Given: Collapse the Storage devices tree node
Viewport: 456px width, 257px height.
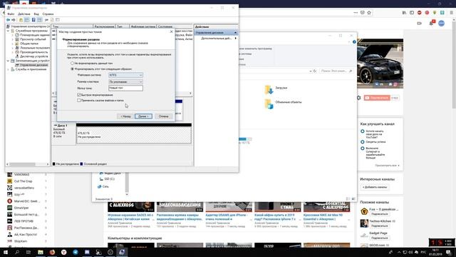Looking at the screenshot, I should point(8,61).
